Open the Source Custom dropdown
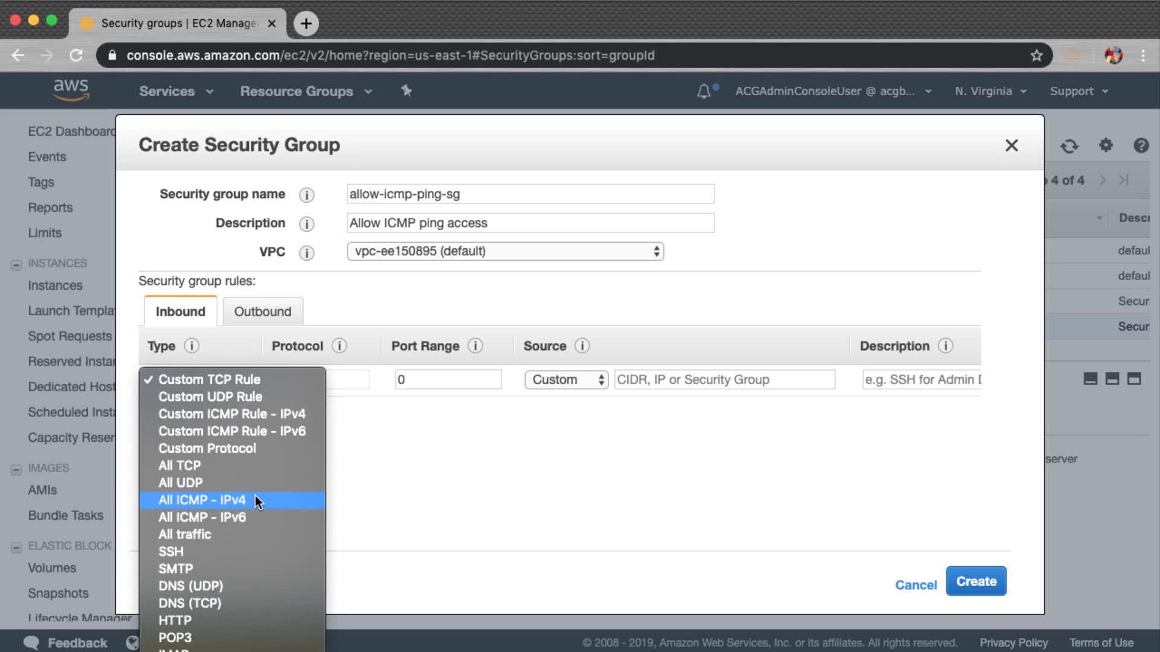The width and height of the screenshot is (1160, 652). click(x=566, y=380)
